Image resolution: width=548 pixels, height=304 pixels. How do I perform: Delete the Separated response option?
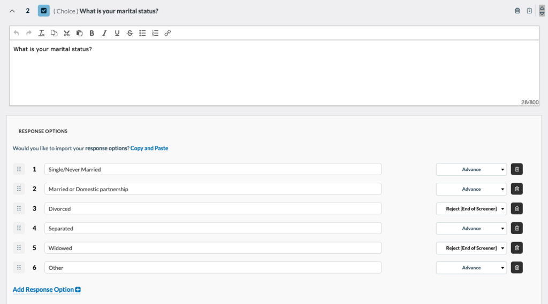(x=517, y=228)
